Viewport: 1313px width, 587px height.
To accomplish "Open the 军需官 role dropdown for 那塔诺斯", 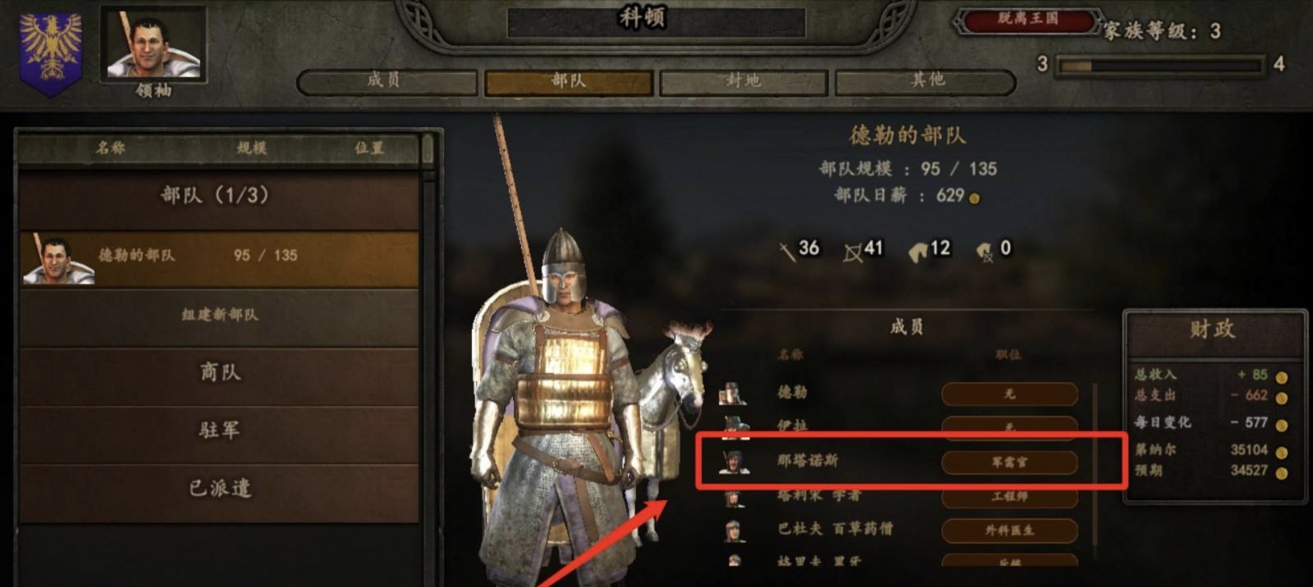I will click(x=1009, y=462).
